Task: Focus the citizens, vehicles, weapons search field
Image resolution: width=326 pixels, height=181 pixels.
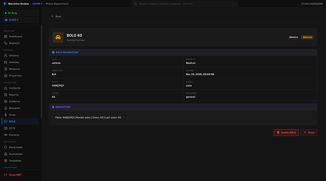Action: (185, 4)
